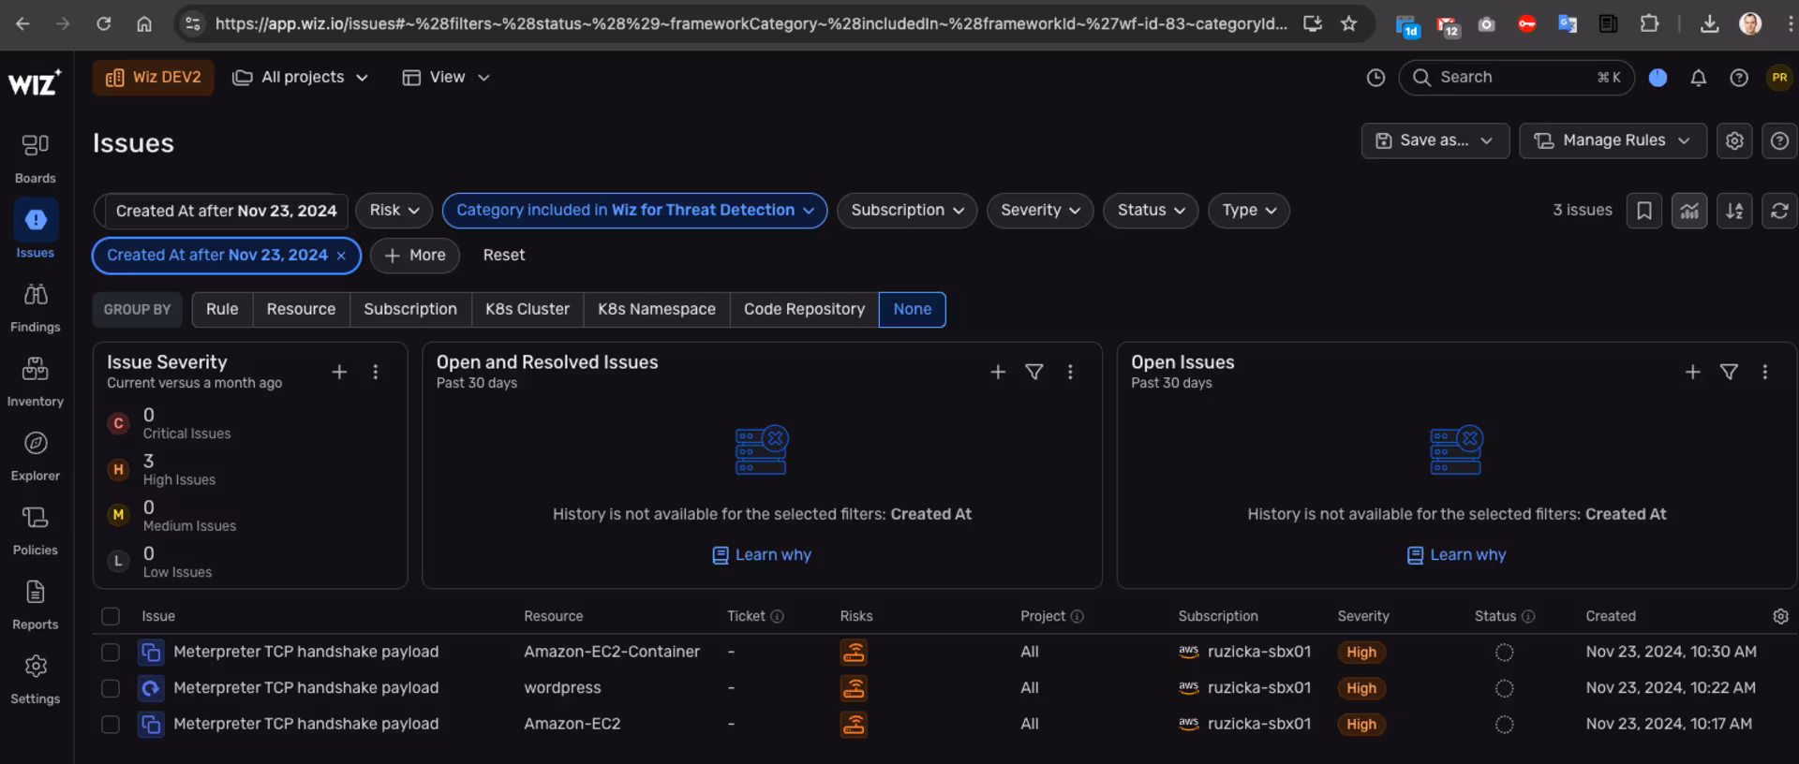The height and width of the screenshot is (764, 1799).
Task: Check the wordpress issue row checkbox
Action: pos(111,688)
